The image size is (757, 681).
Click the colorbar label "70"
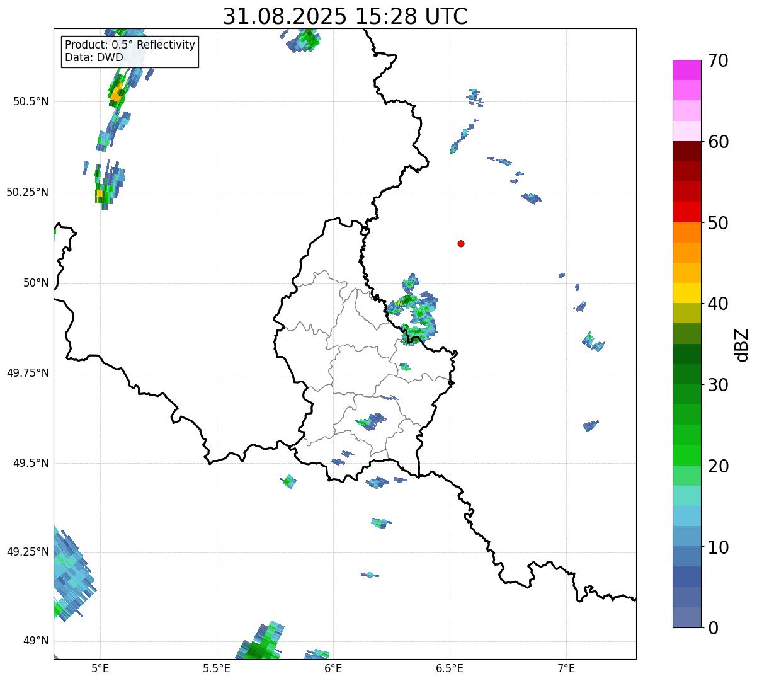718,60
